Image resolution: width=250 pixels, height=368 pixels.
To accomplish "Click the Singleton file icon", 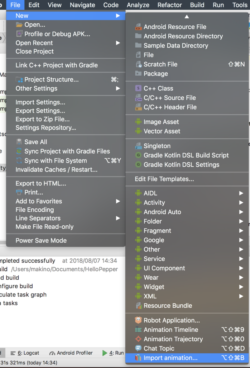I will [x=138, y=146].
